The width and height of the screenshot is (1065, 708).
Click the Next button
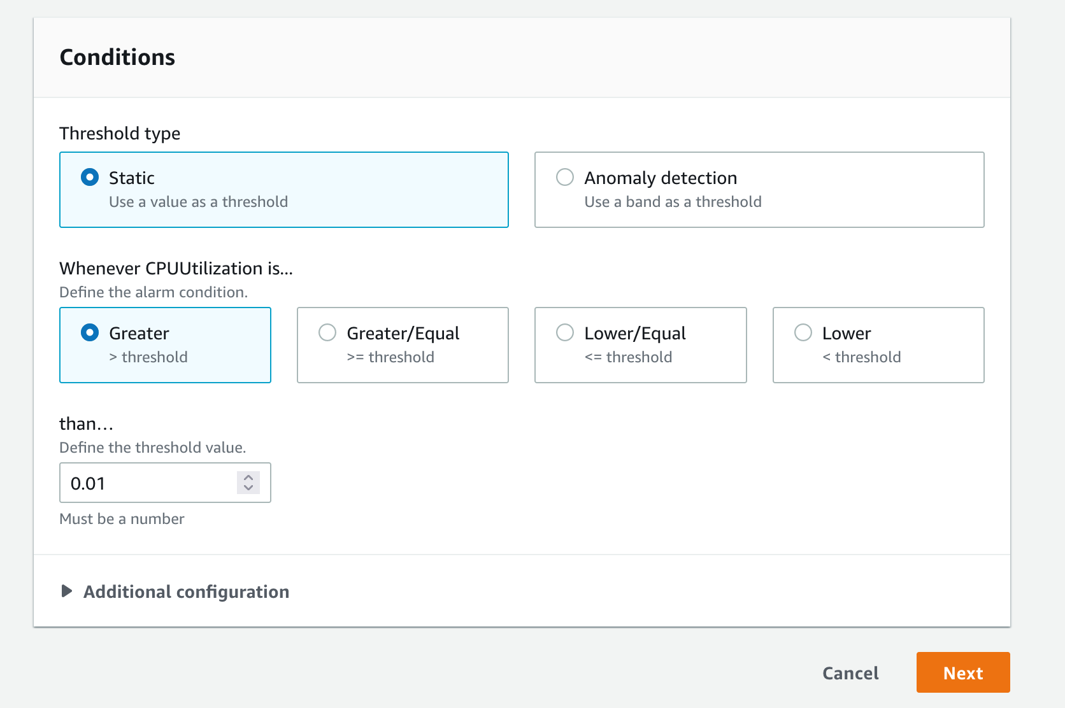962,672
